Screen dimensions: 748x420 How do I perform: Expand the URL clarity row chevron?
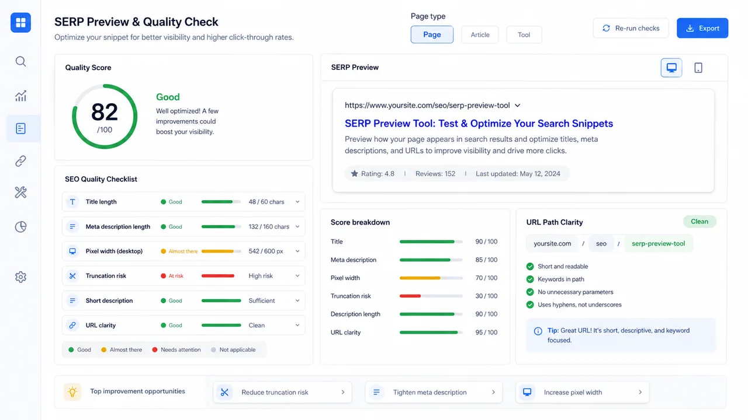tap(297, 325)
